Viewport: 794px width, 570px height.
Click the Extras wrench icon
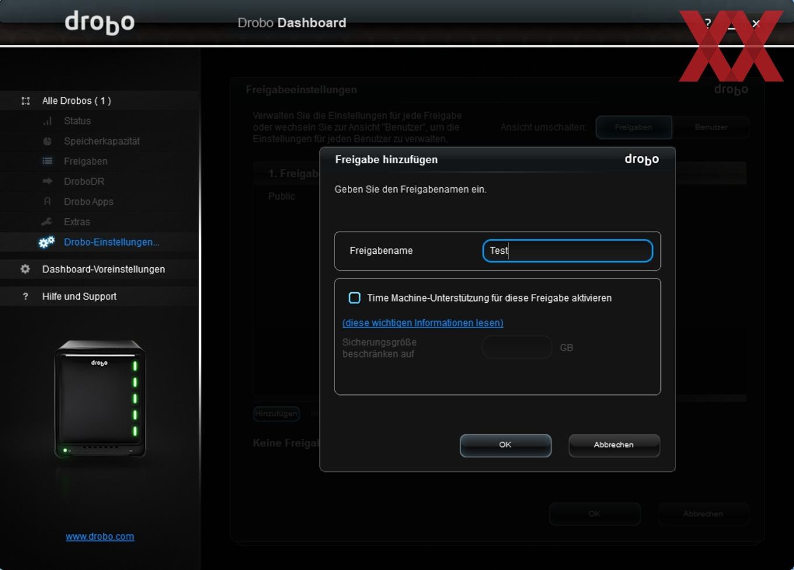point(47,222)
